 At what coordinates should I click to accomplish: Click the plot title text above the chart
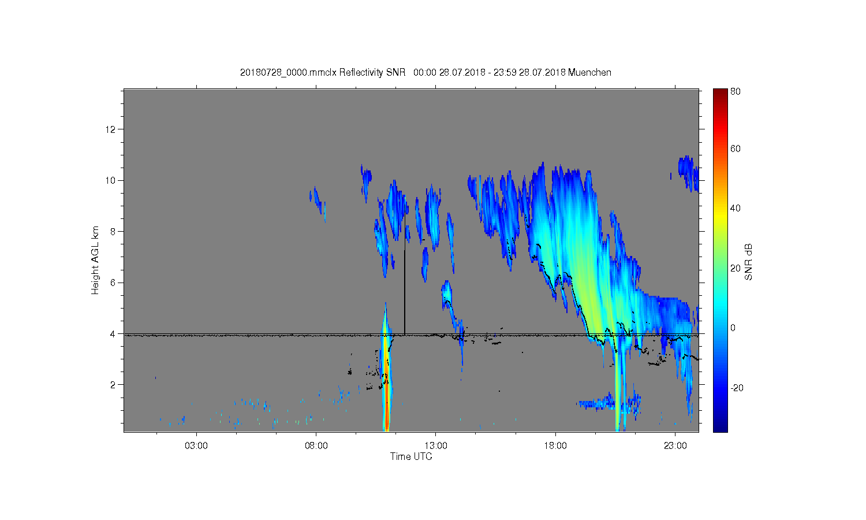[425, 72]
